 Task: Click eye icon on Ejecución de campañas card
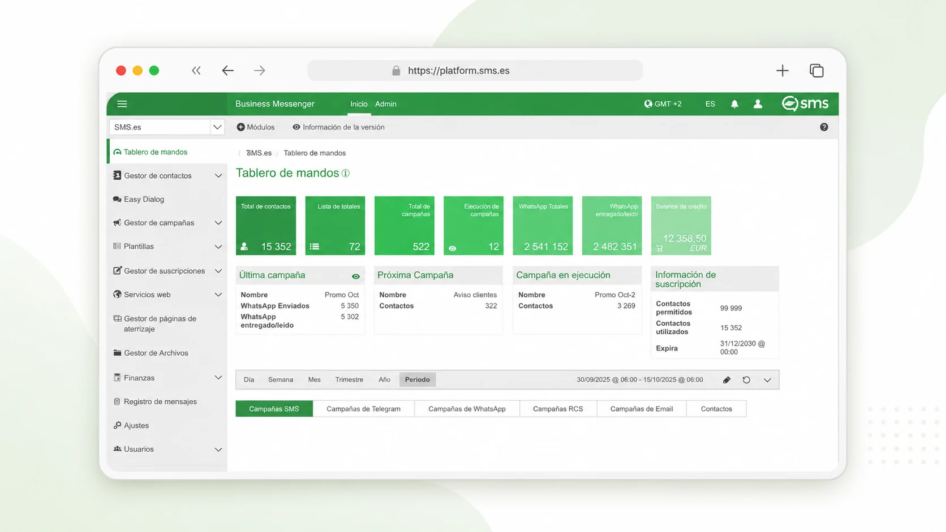click(453, 248)
